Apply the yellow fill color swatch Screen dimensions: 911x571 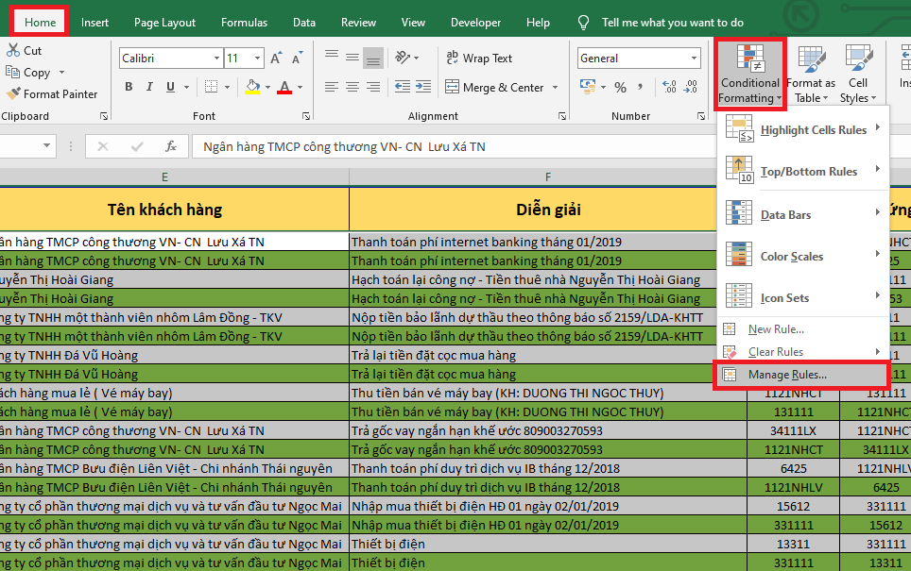point(251,88)
